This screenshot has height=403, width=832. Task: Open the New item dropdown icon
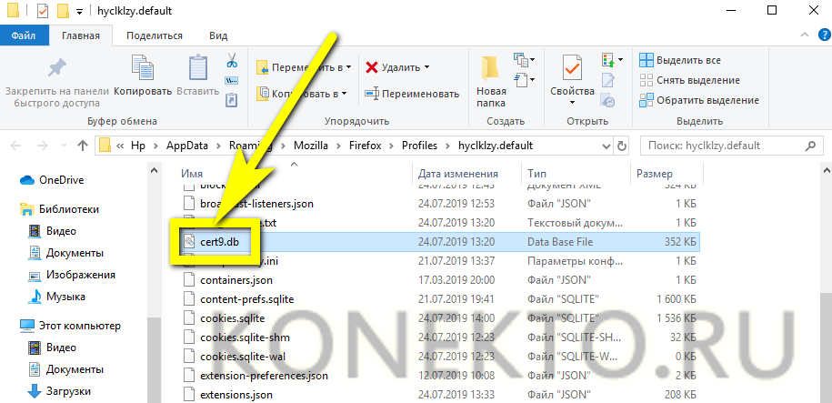524,60
